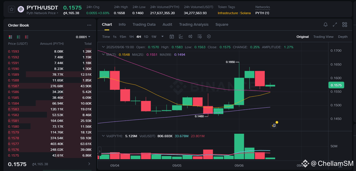The width and height of the screenshot is (356, 171).
Task: Open the Audit tab
Action: pyautogui.click(x=167, y=25)
